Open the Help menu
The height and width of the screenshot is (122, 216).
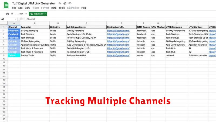point(84,8)
